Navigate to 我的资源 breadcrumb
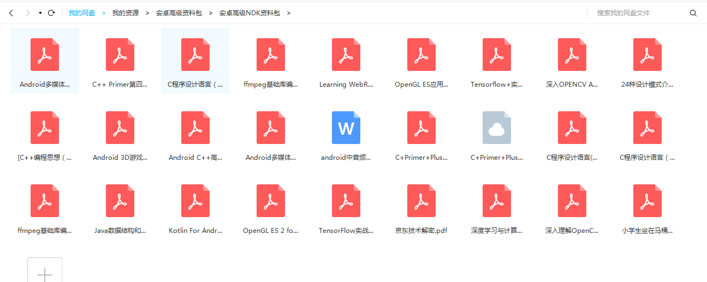The height and width of the screenshot is (282, 707). point(126,13)
